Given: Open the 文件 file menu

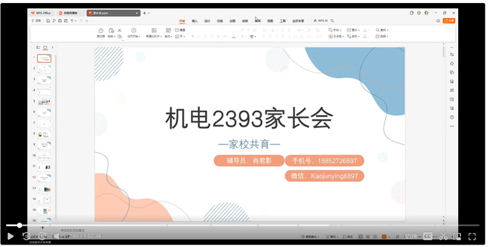Looking at the screenshot, I should point(37,21).
